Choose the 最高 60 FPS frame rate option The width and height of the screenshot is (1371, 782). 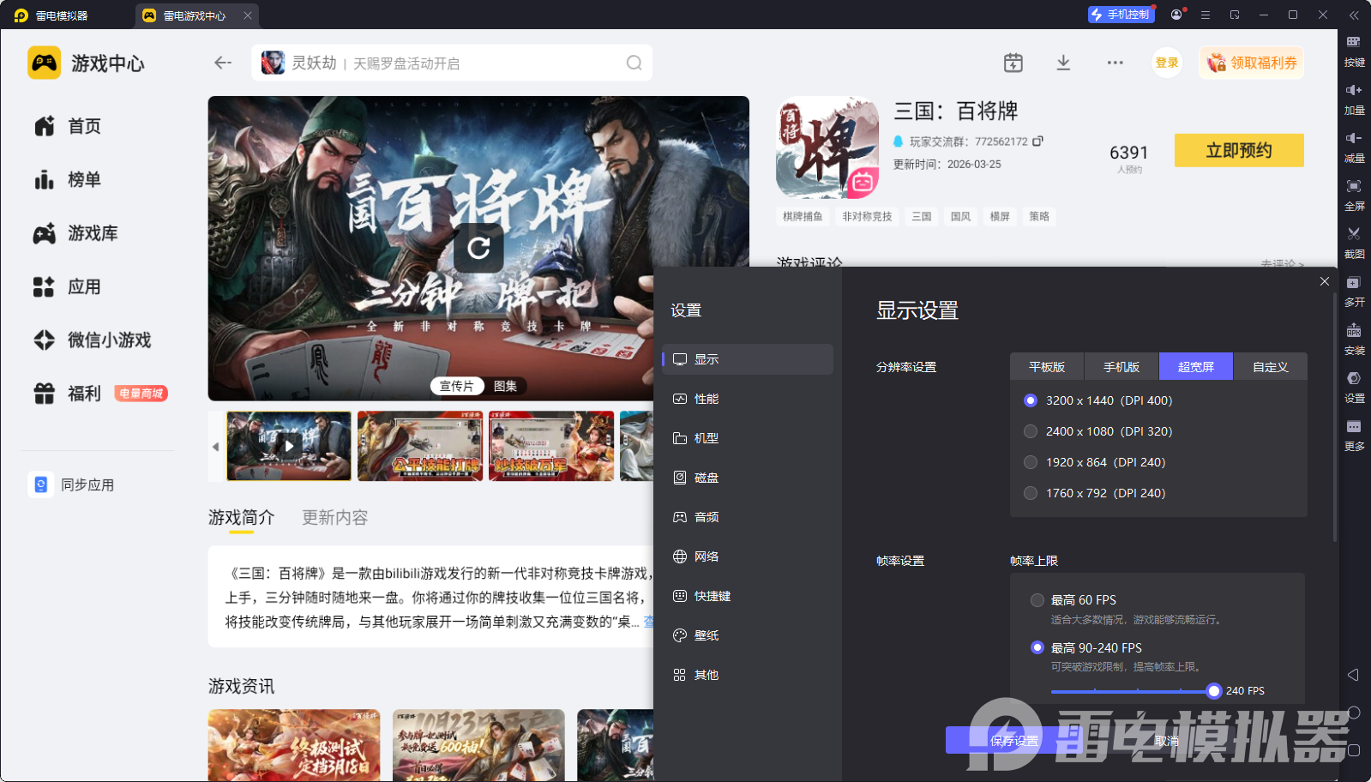tap(1037, 600)
